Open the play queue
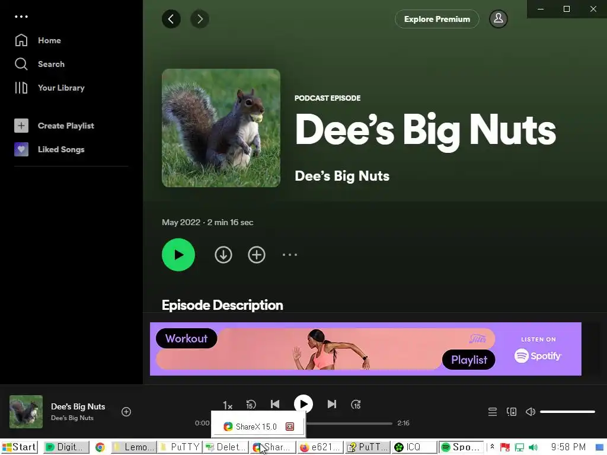The height and width of the screenshot is (455, 607). (493, 412)
